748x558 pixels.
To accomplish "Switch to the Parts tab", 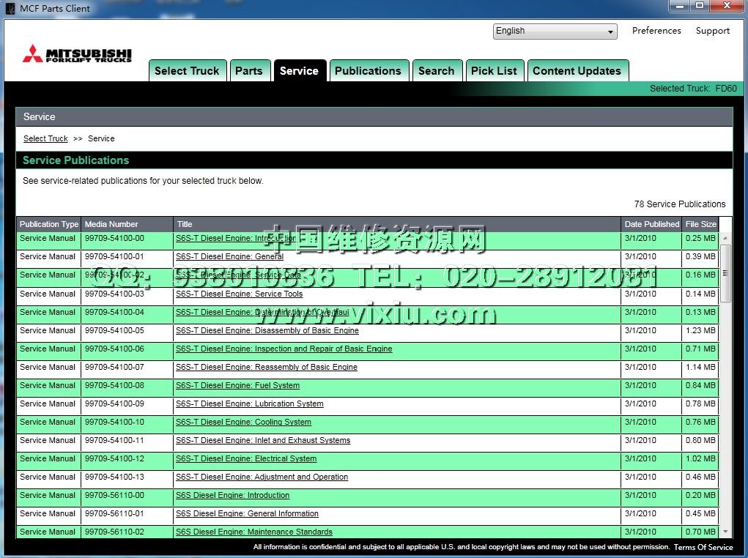I will click(x=249, y=71).
